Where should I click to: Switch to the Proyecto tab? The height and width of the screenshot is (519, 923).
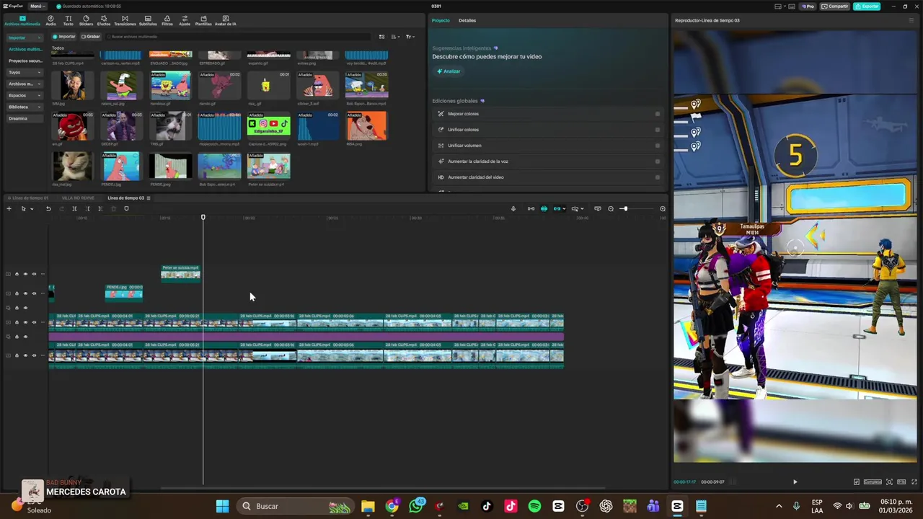(x=440, y=20)
